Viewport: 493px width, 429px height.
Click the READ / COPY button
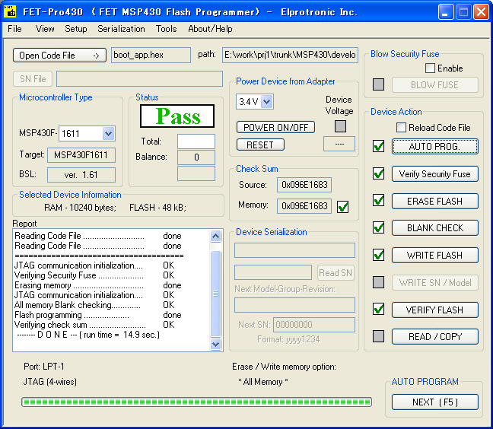435,337
